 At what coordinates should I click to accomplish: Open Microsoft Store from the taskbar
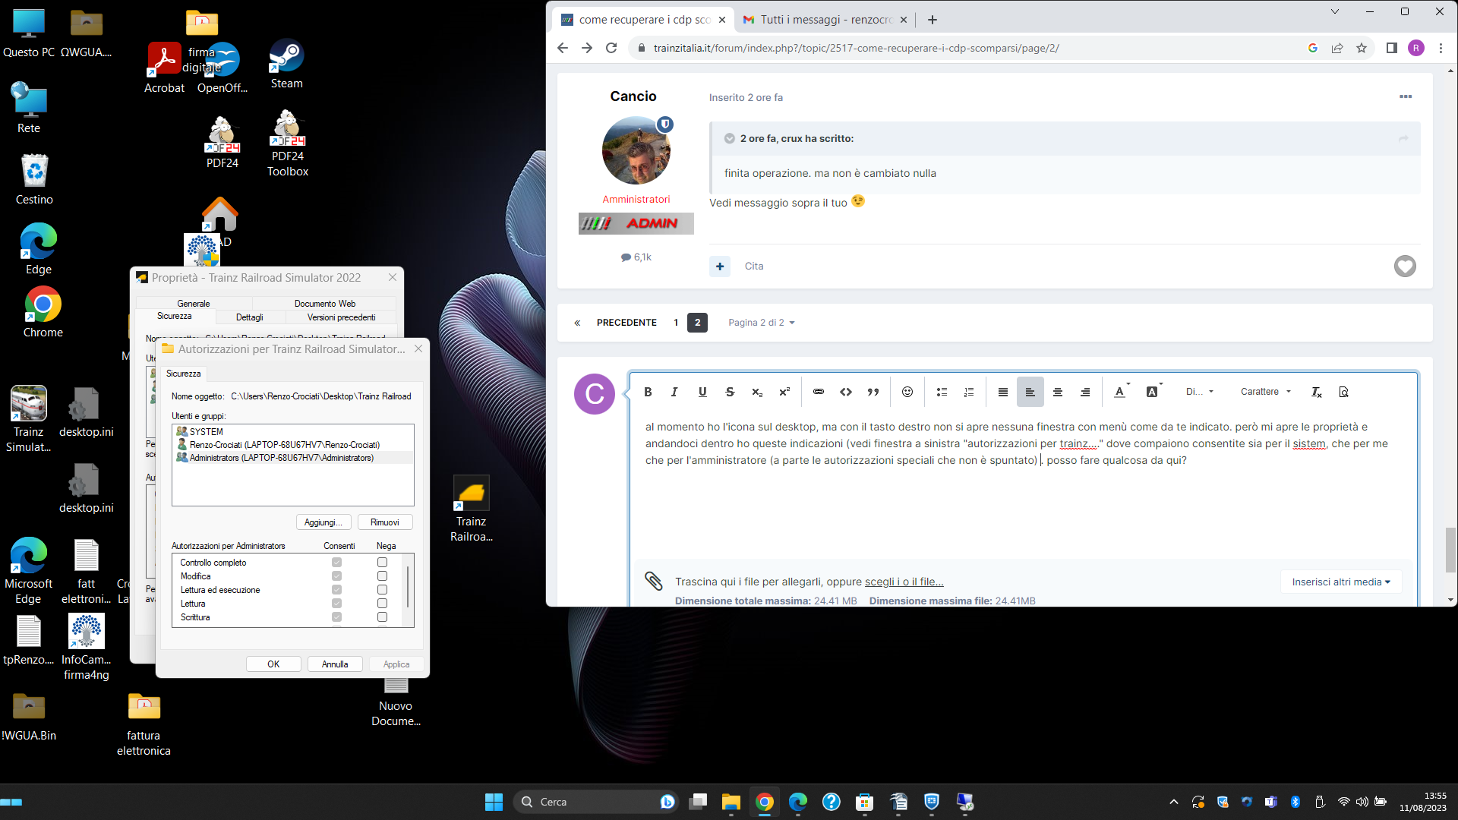865,802
